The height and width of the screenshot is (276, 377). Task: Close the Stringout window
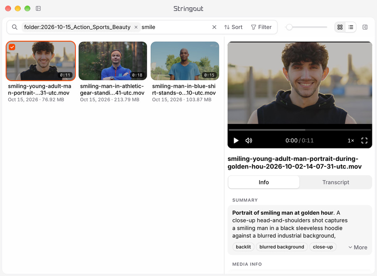coord(8,9)
